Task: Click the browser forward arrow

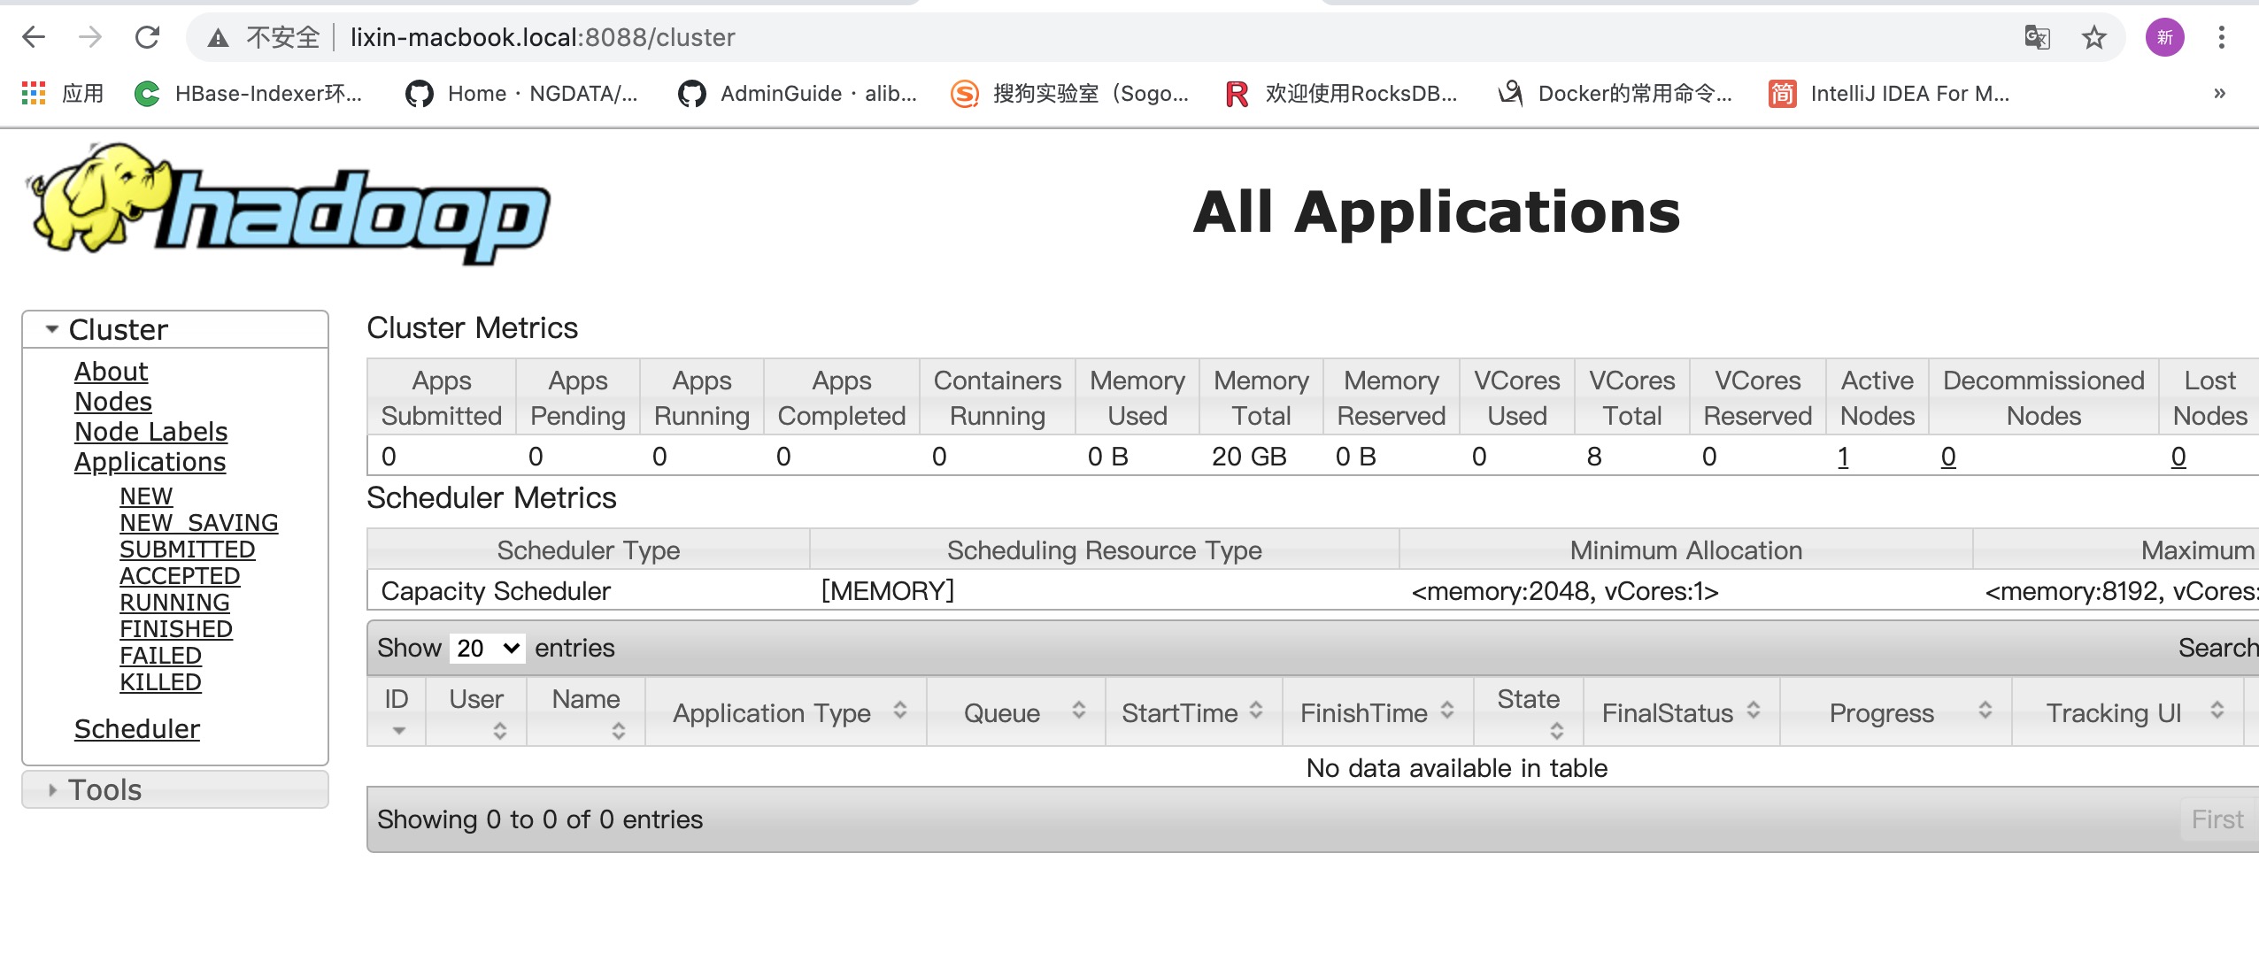Action: coord(90,37)
